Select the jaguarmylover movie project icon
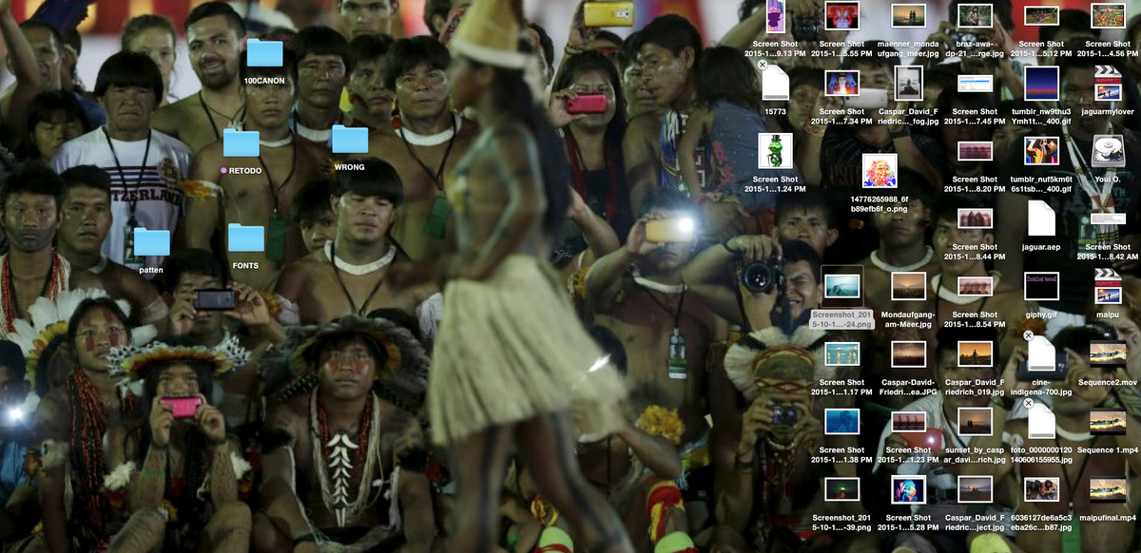Screen dimensions: 1141x553 tap(1108, 83)
